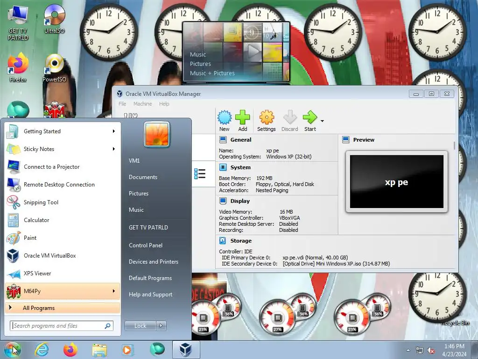Open Internet Explorer from taskbar
This screenshot has width=478, height=359.
[x=42, y=350]
